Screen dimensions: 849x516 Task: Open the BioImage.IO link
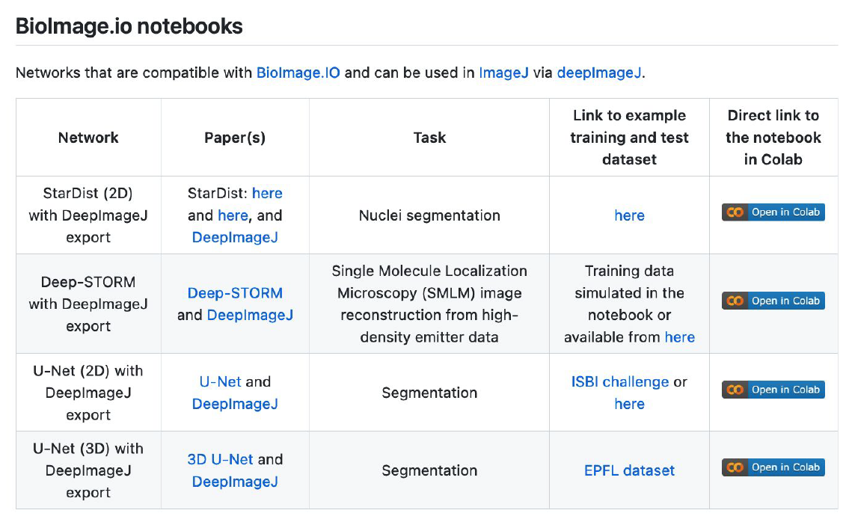(x=298, y=73)
